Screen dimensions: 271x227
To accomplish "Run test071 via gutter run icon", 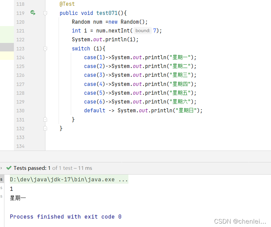I will tap(33, 13).
